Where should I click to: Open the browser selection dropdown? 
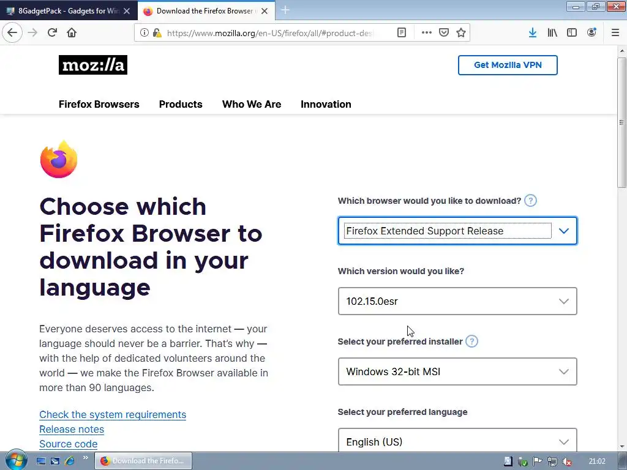(x=457, y=231)
